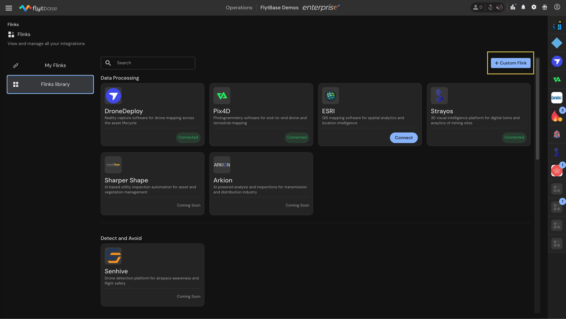Image resolution: width=566 pixels, height=319 pixels.
Task: Click the Coming Soon label on Senhive
Action: click(x=189, y=297)
